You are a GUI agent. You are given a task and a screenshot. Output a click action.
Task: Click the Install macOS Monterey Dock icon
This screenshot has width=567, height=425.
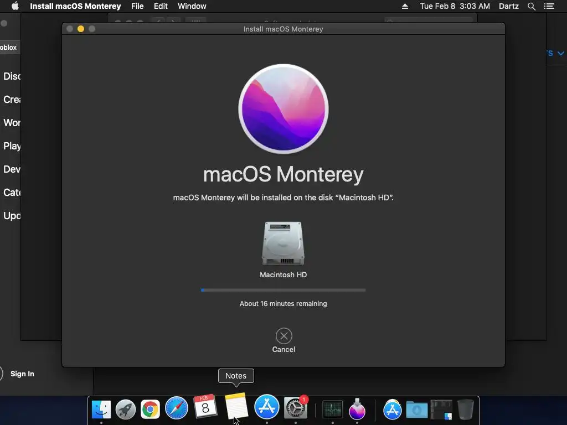point(357,409)
